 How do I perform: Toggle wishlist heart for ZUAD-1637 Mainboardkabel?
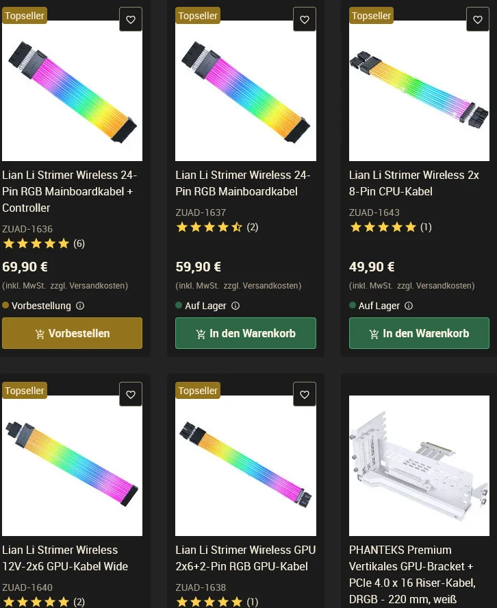[x=305, y=20]
